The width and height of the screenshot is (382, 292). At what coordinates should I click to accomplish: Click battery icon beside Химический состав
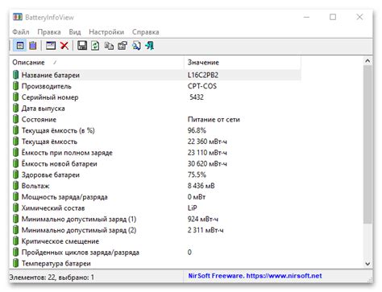coord(16,208)
